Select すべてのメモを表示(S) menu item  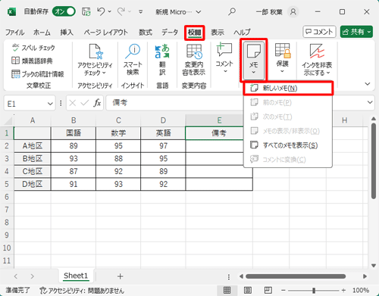point(288,145)
